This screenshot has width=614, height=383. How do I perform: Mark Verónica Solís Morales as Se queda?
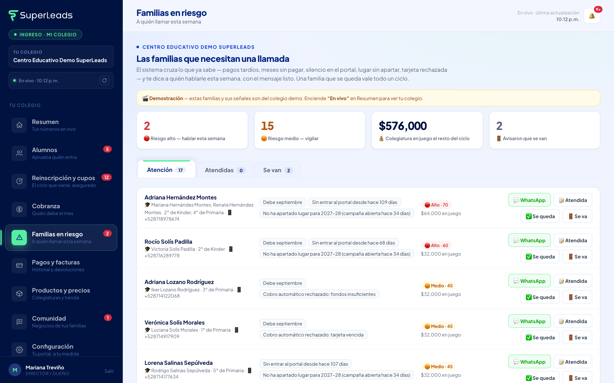(540, 337)
